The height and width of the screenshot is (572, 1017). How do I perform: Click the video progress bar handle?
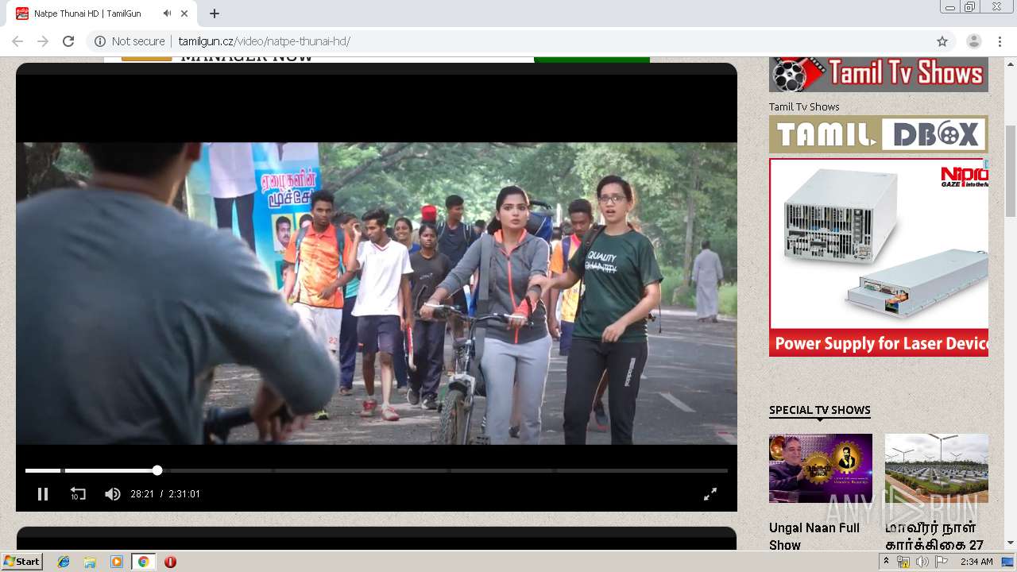[157, 470]
